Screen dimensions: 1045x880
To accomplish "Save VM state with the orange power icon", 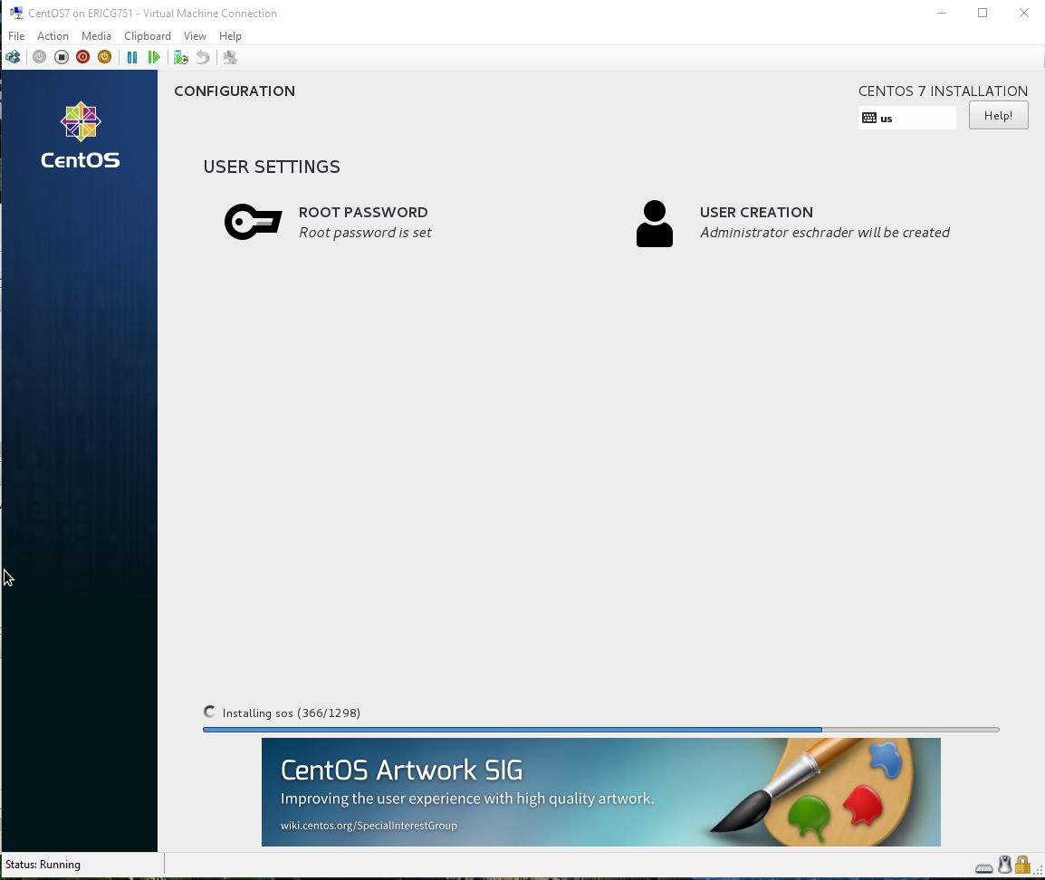I will pyautogui.click(x=105, y=57).
